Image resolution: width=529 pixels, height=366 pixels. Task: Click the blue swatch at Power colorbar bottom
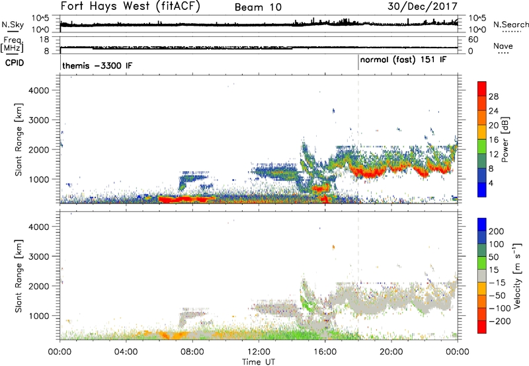point(482,190)
